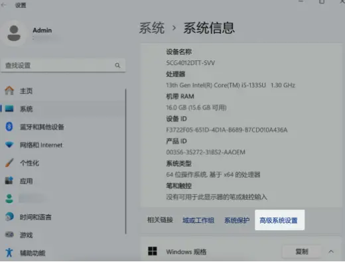Open 应用 settings page
This screenshot has height=262, width=345.
[63, 181]
